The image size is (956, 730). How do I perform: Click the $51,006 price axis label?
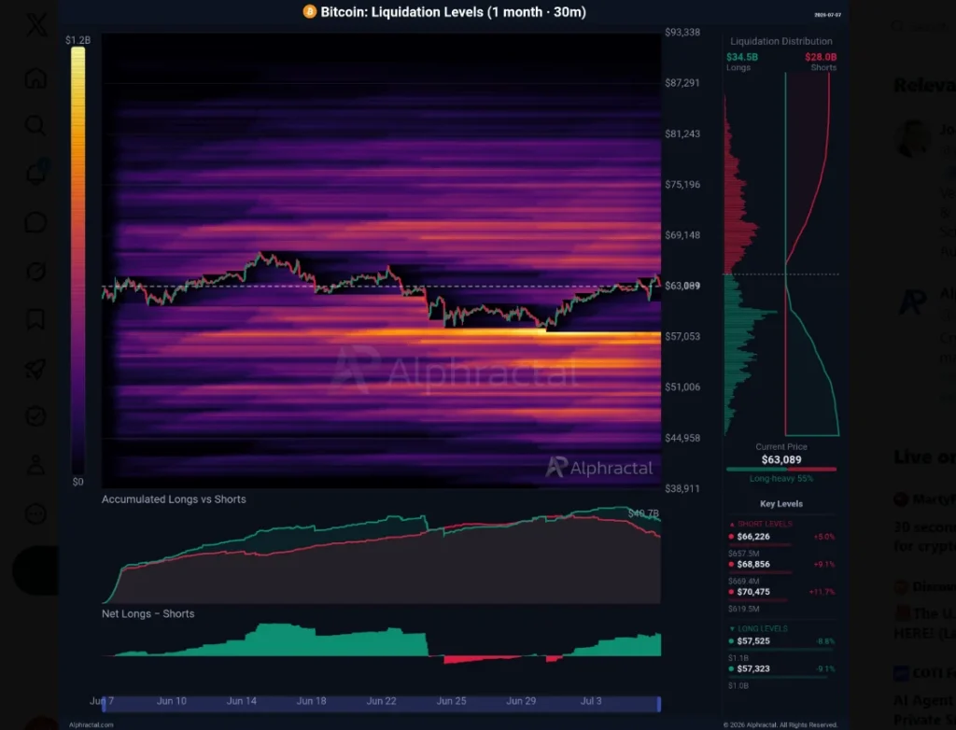pos(682,386)
